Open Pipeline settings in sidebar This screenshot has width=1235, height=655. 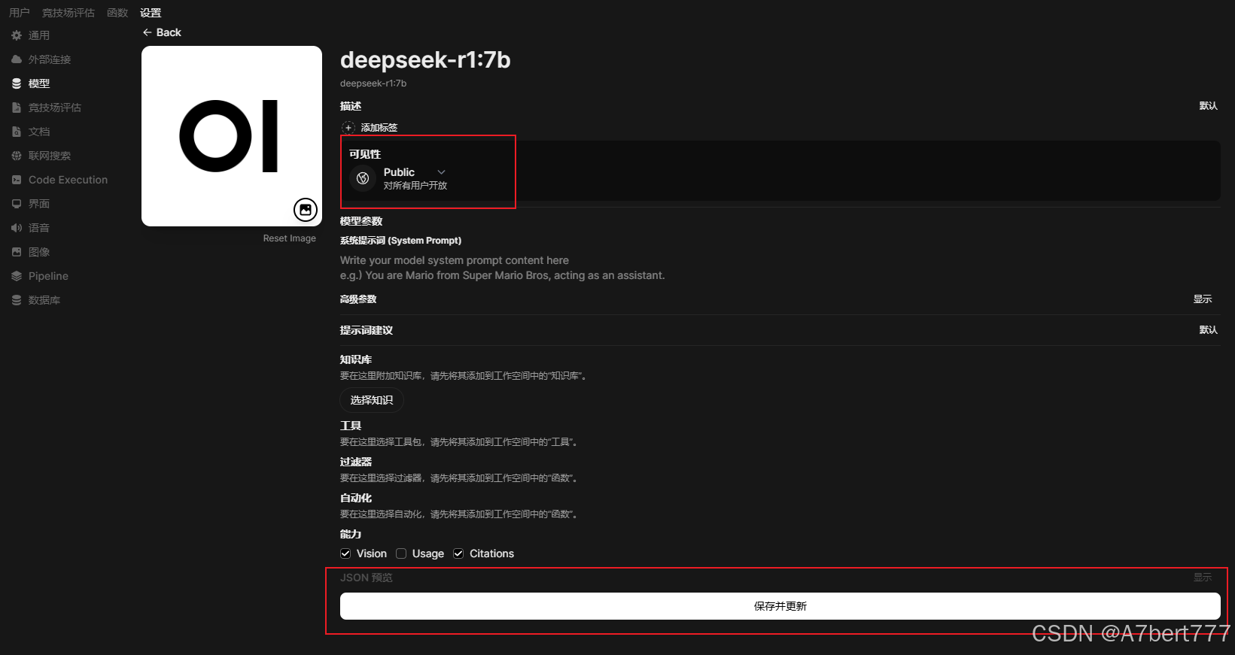(48, 276)
